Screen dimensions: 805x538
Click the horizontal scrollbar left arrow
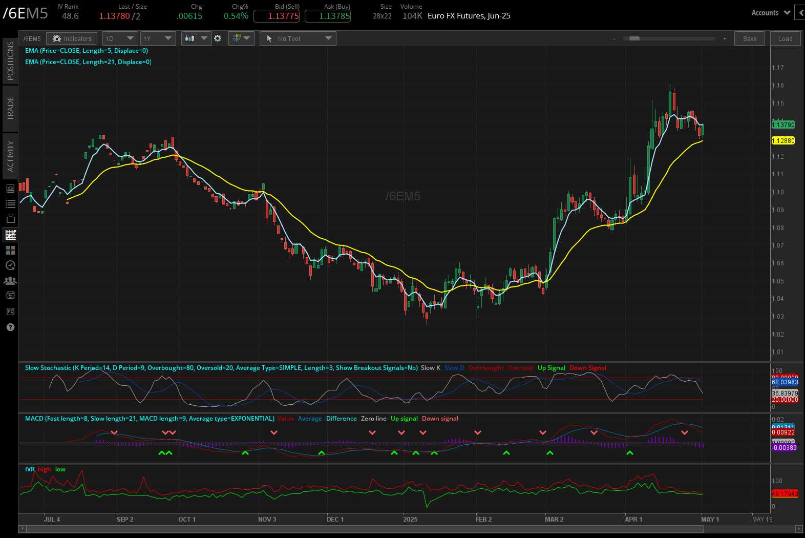coord(22,528)
